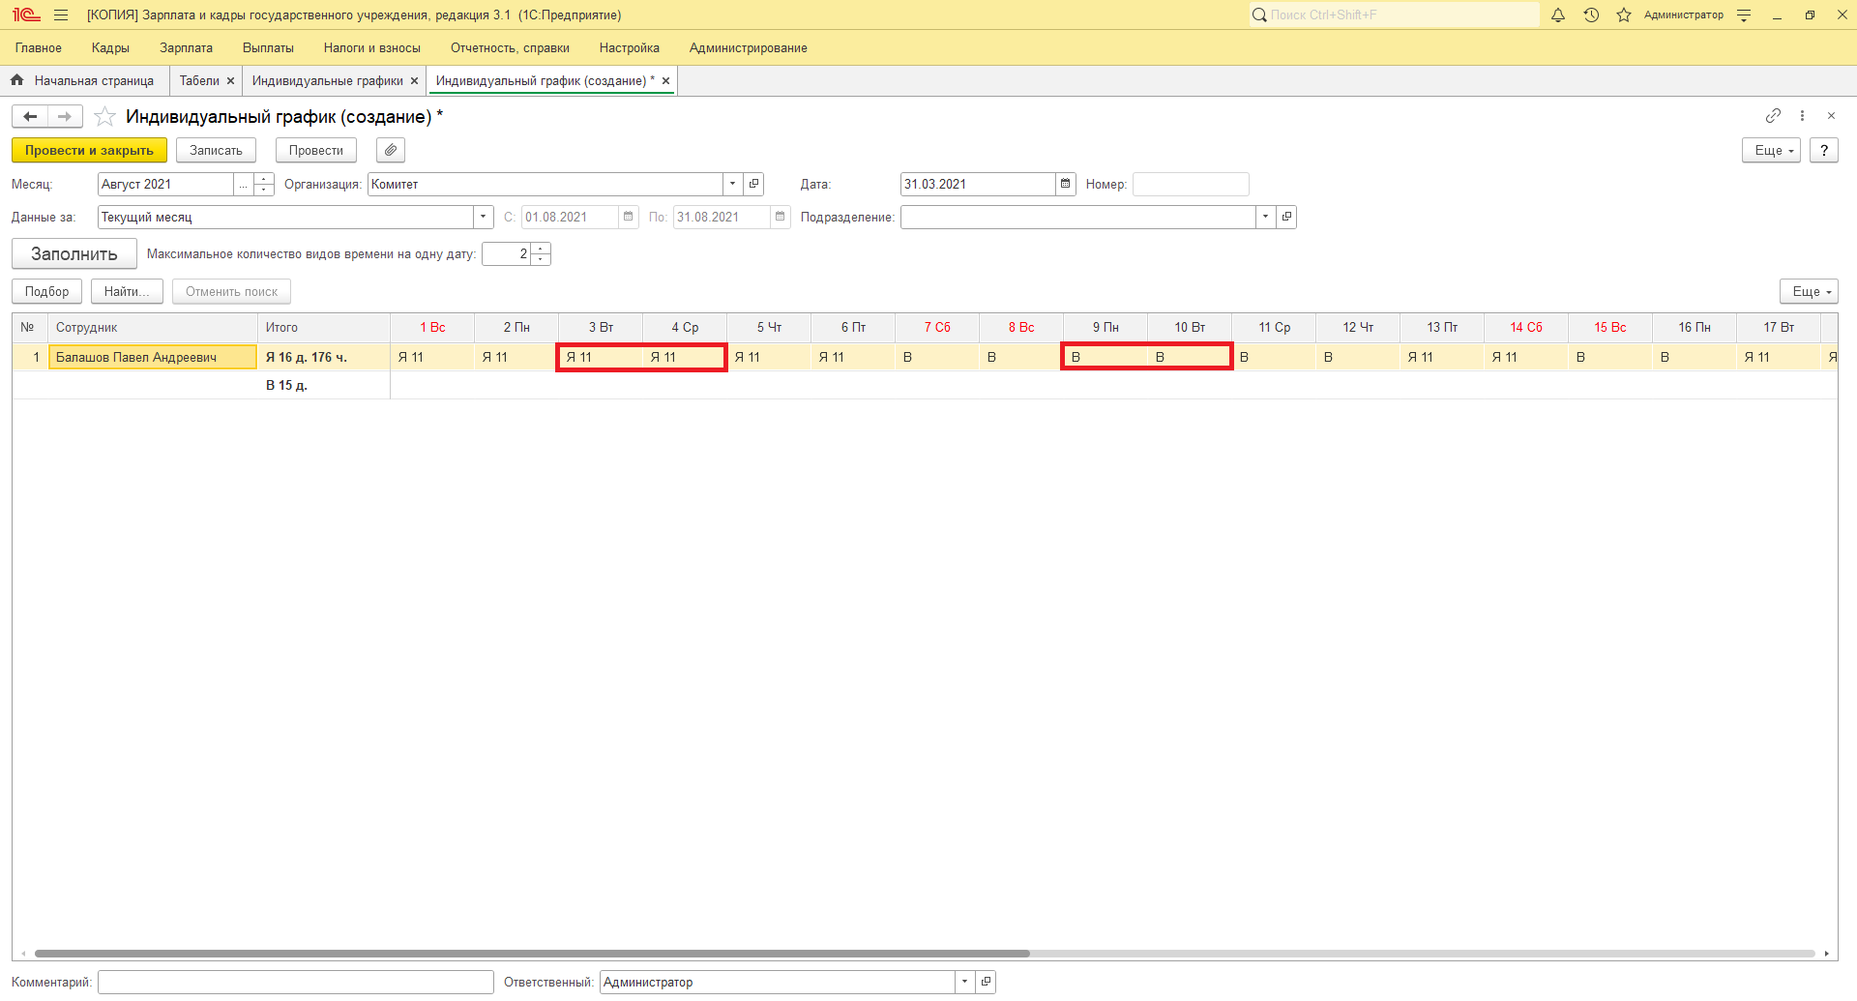Open form's three-dot options menu
Screen dimensions: 1857x1001
(x=1802, y=116)
